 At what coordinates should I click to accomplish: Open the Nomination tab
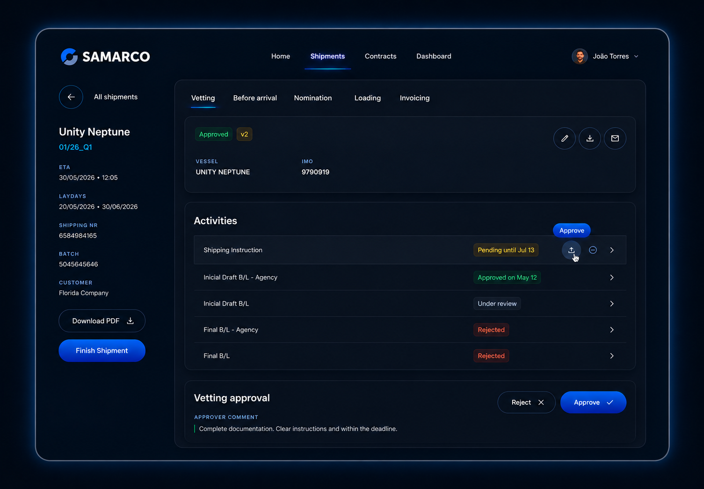313,98
